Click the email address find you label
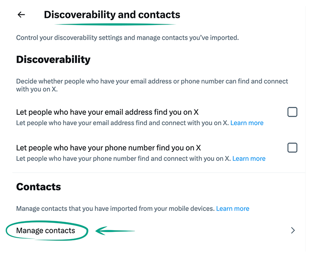This screenshot has width=313, height=269. click(107, 112)
